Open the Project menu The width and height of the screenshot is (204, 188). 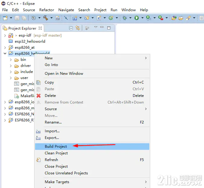tap(100, 10)
